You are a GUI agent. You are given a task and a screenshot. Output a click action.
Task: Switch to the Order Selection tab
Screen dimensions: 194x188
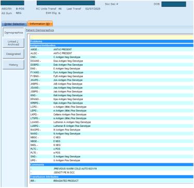pyautogui.click(x=14, y=24)
